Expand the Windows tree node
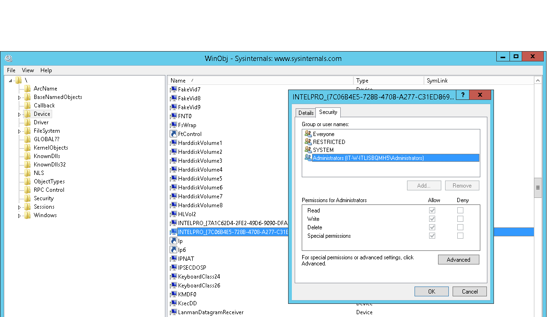The height and width of the screenshot is (317, 548). [x=19, y=215]
